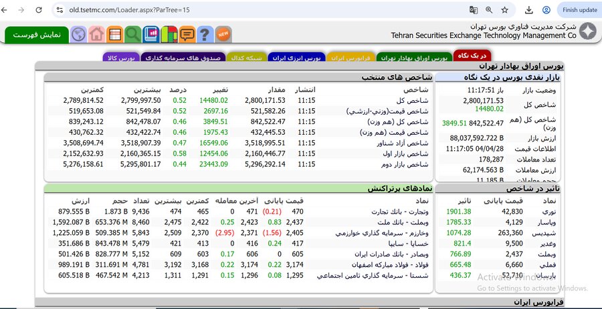Image resolution: width=602 pixels, height=309 pixels.
Task: Open فملی in index impact list
Action: 550,265
